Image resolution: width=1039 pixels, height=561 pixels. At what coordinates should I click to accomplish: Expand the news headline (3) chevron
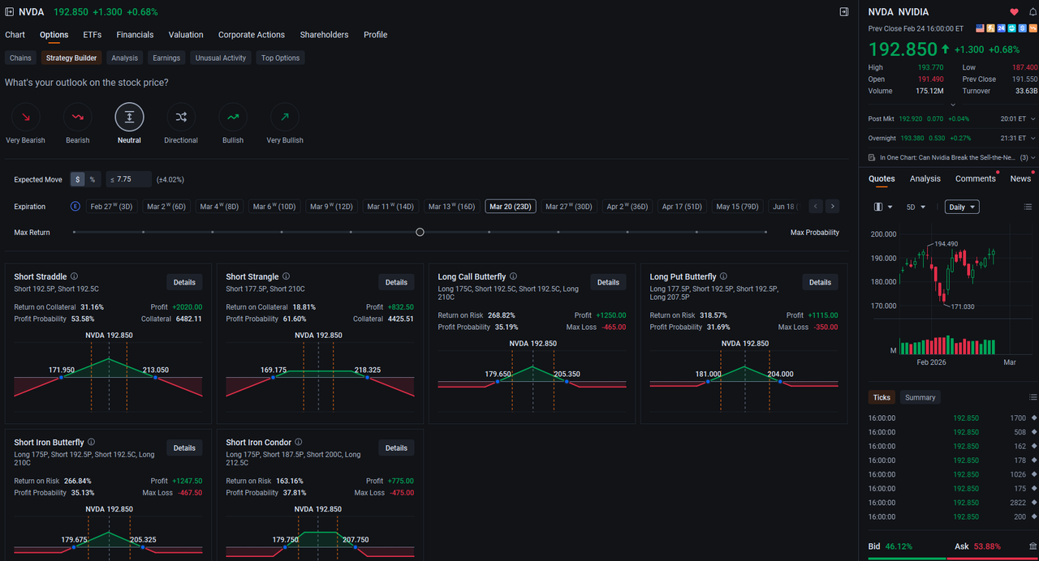[x=1033, y=157]
